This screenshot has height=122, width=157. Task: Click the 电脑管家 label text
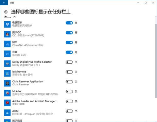(17, 23)
